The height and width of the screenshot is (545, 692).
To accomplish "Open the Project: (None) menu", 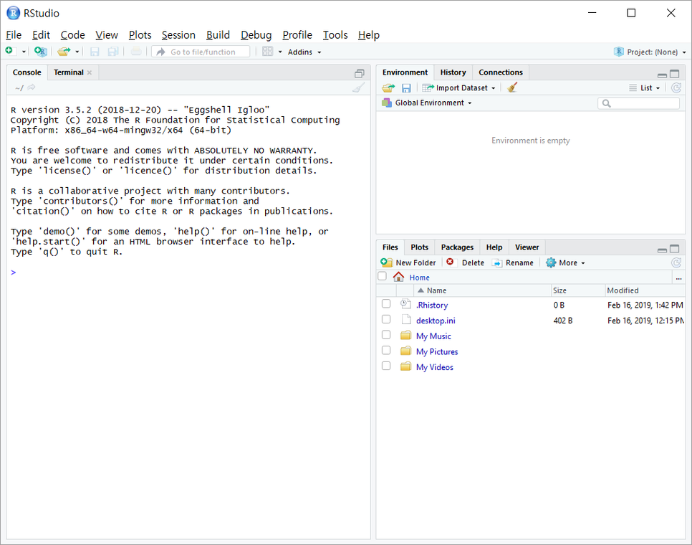I will (650, 52).
